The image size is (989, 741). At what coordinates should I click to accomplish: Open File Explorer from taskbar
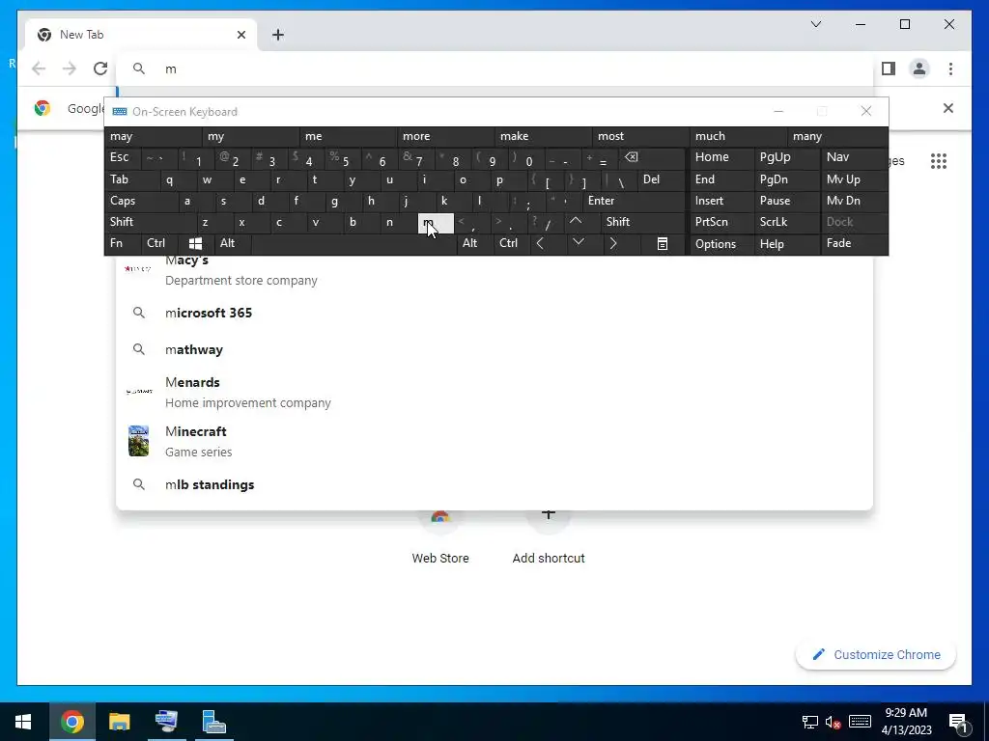[119, 722]
